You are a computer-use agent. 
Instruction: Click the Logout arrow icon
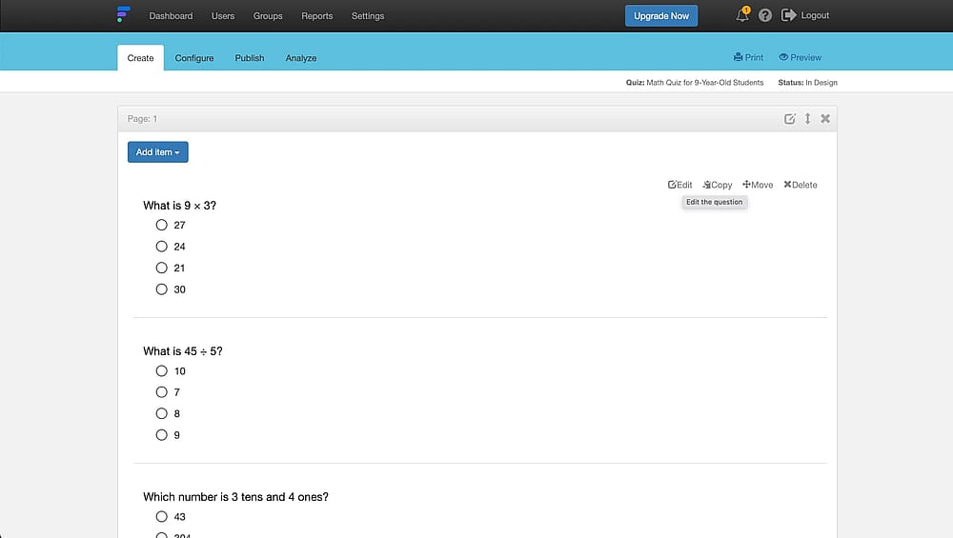[x=788, y=15]
